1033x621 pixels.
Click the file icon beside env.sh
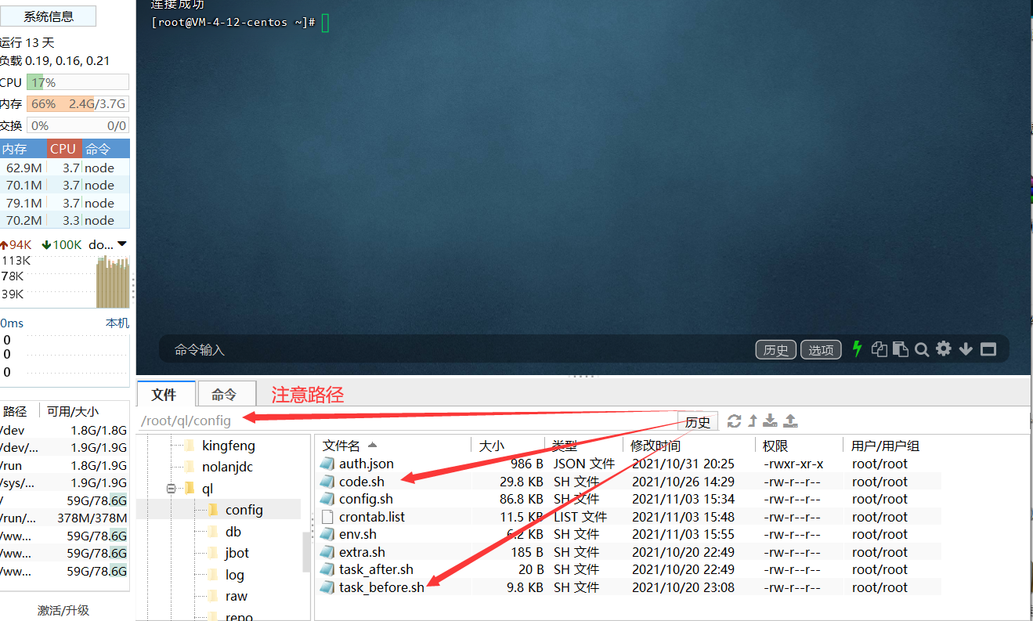(x=327, y=534)
